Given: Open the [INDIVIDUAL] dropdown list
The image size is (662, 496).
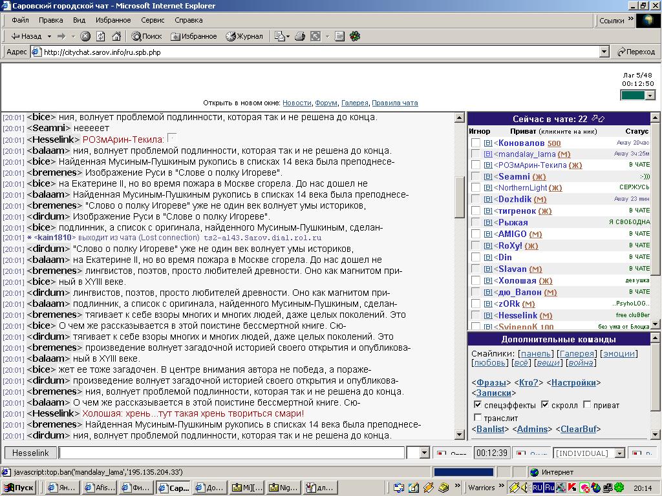Looking at the screenshot, I should pos(619,453).
